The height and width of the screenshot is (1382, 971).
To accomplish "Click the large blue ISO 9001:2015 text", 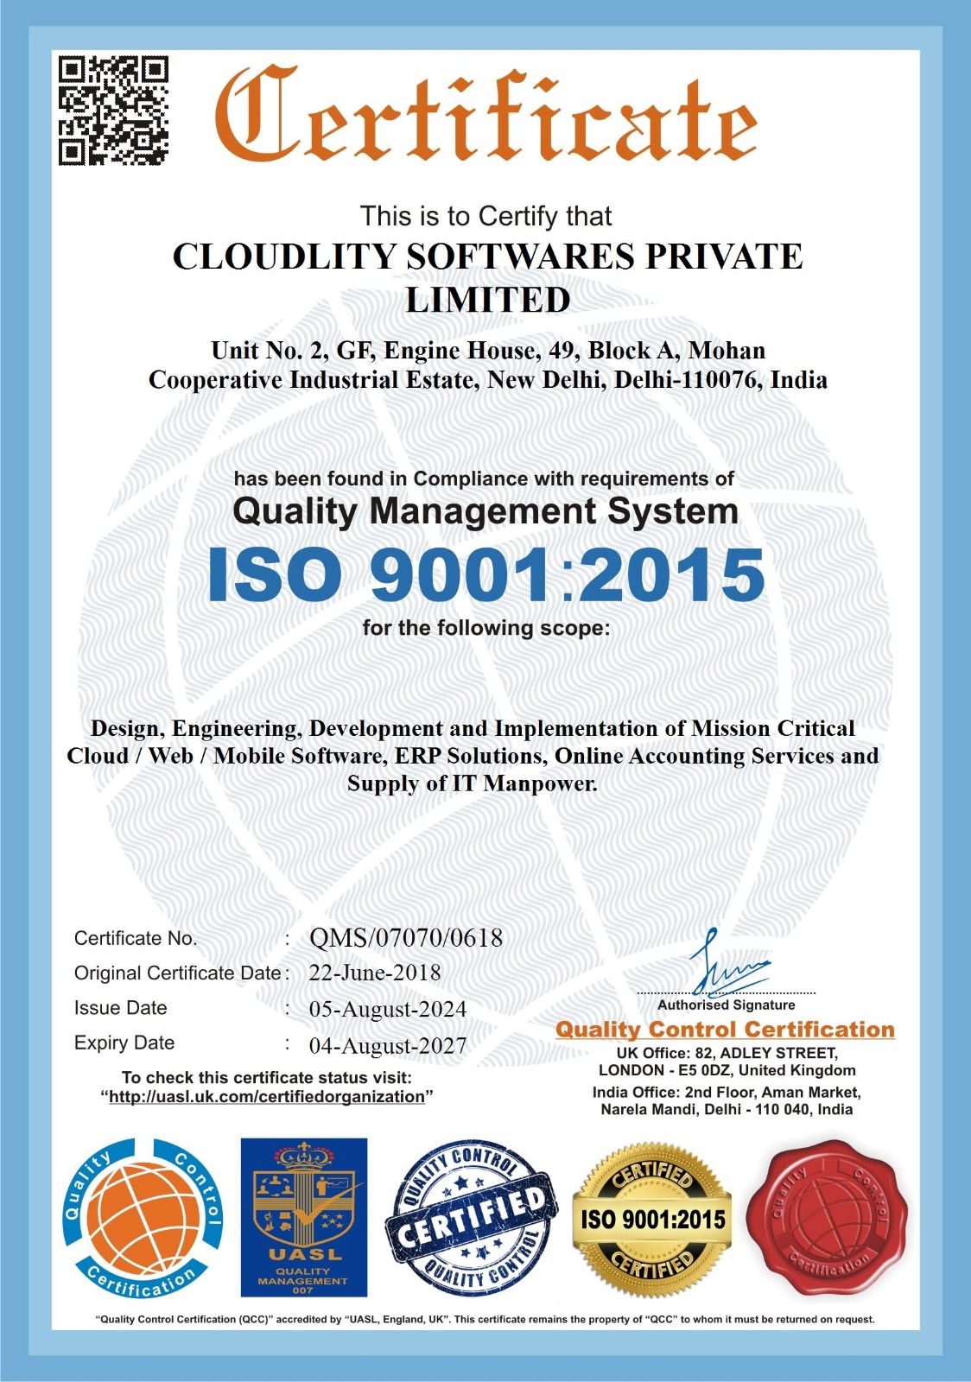I will click(485, 574).
